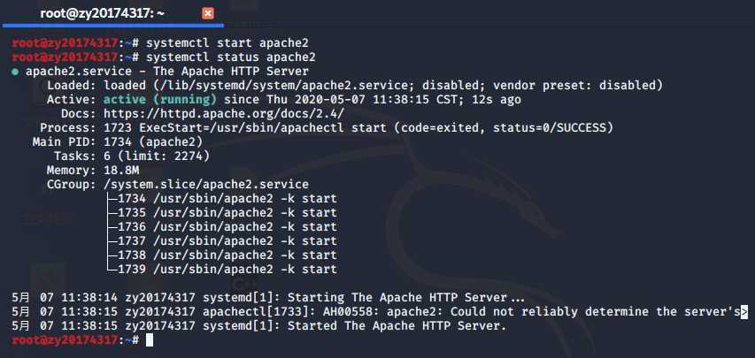The image size is (755, 358).
Task: Click the green apache2.service status dot
Action: tap(15, 72)
